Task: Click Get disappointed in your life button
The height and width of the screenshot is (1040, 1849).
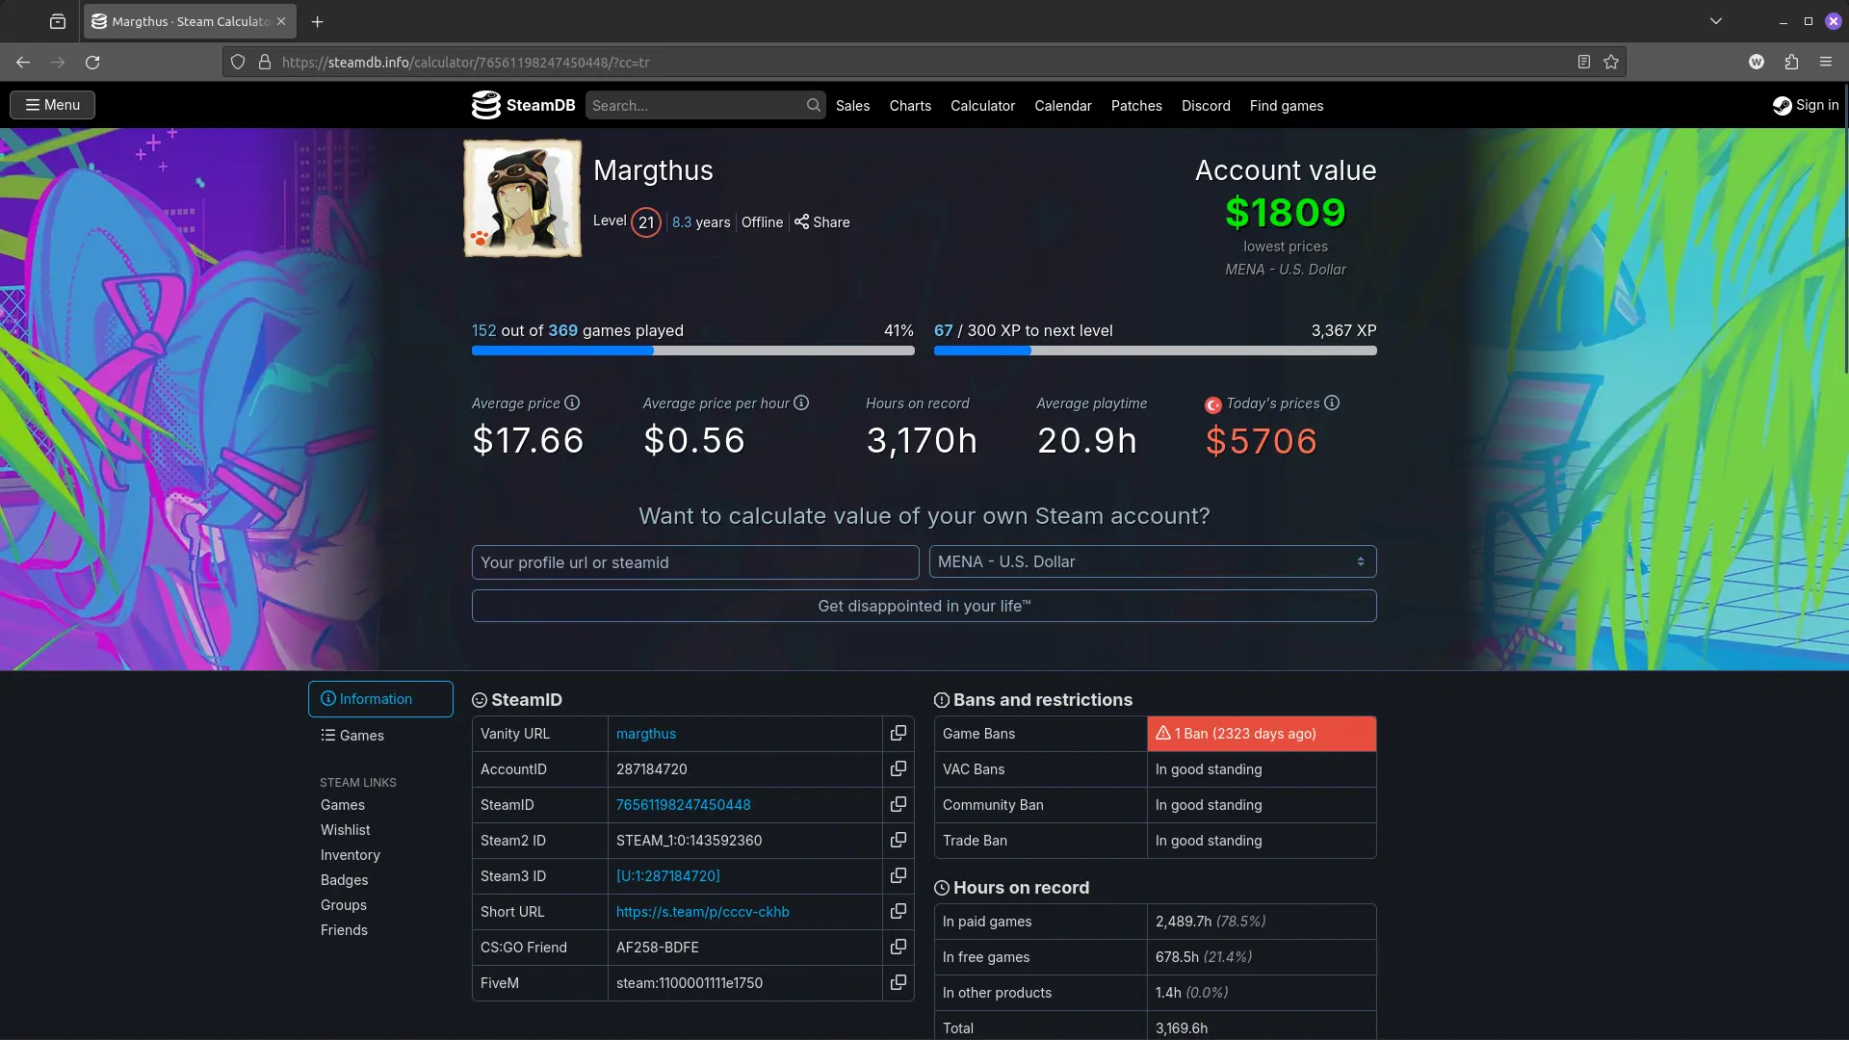Action: pyautogui.click(x=924, y=606)
